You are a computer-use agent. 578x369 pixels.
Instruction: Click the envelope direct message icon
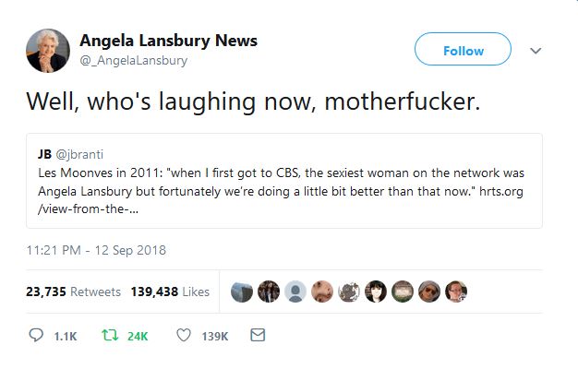pyautogui.click(x=258, y=336)
